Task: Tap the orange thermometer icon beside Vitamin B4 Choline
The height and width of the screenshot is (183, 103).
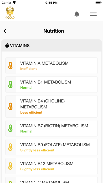Action: 11,106
